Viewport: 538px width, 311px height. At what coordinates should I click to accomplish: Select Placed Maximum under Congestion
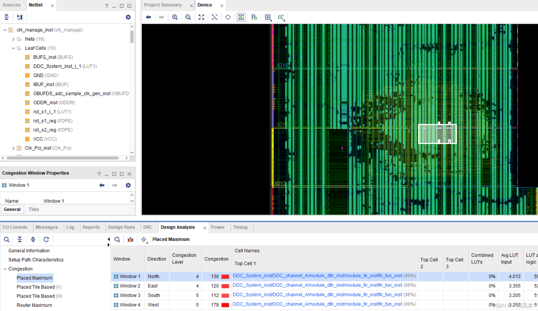(x=35, y=278)
